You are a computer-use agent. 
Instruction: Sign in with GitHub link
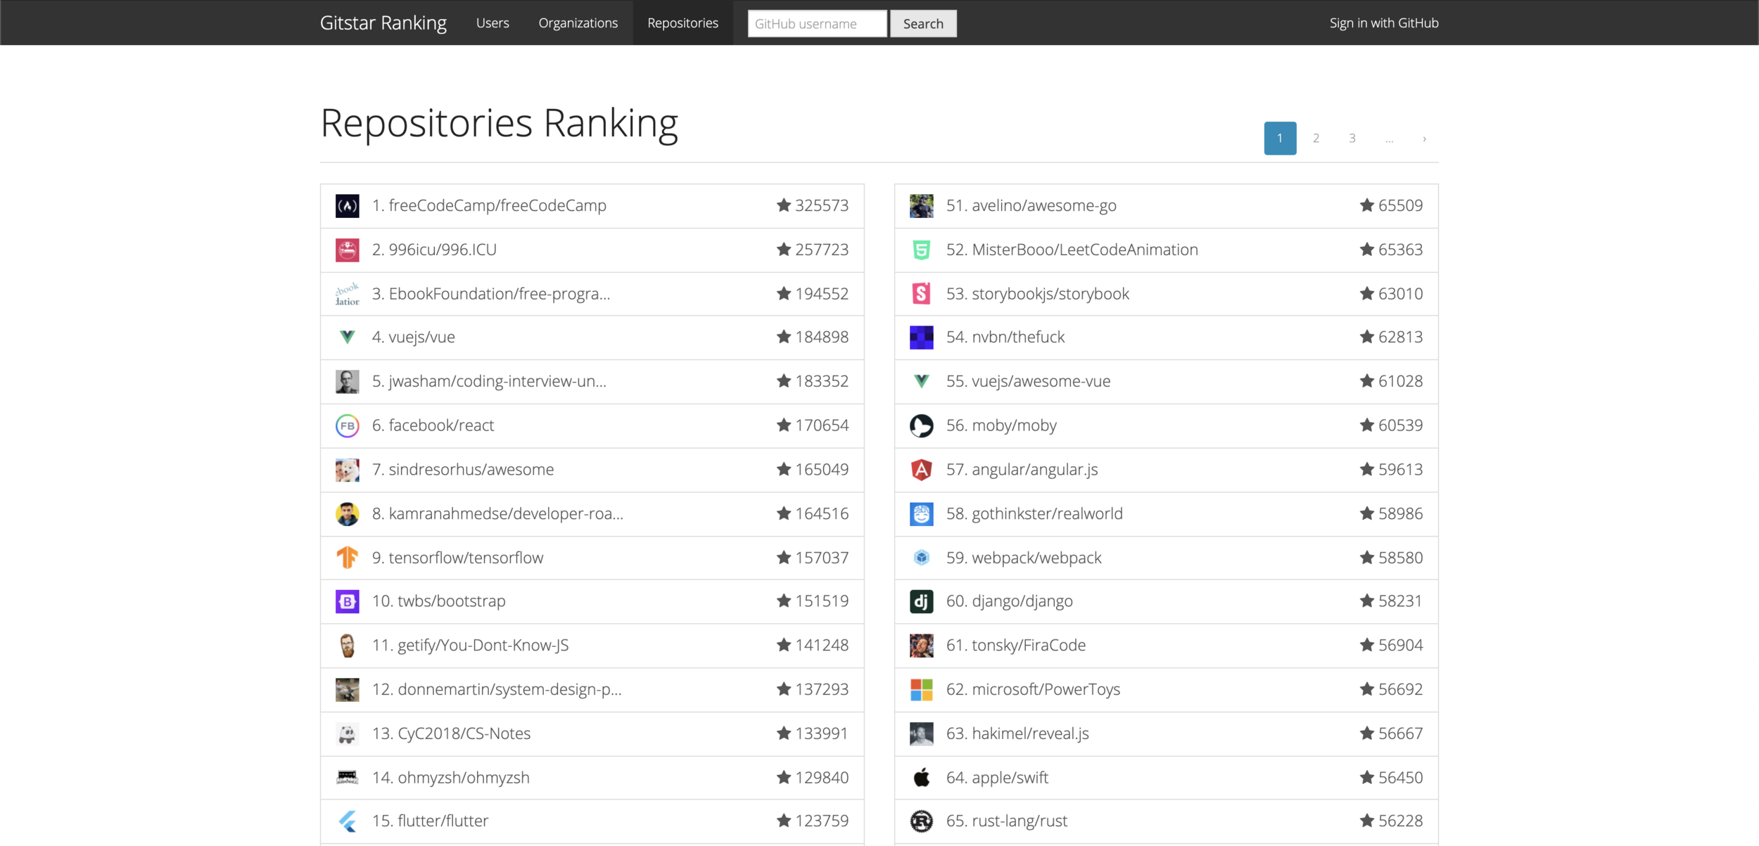[1383, 23]
